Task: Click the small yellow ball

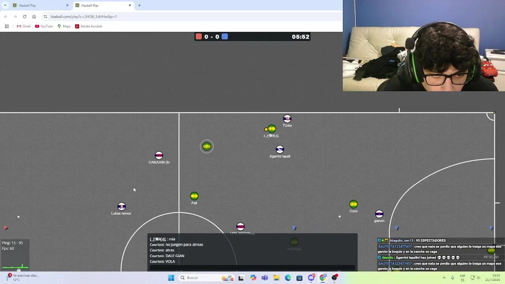Action: pos(266,129)
